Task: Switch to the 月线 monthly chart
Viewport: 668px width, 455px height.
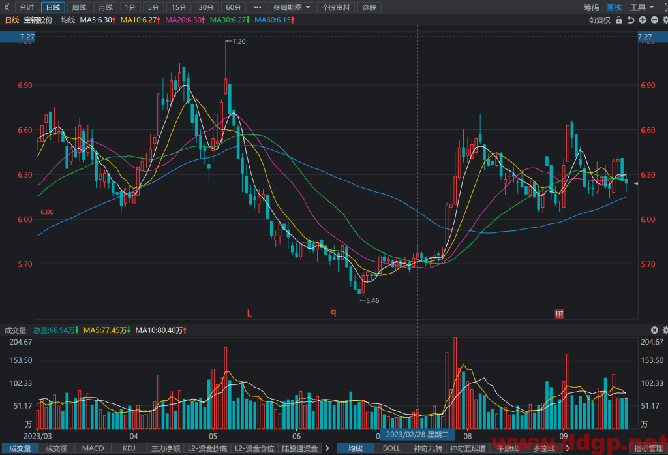Action: (105, 7)
